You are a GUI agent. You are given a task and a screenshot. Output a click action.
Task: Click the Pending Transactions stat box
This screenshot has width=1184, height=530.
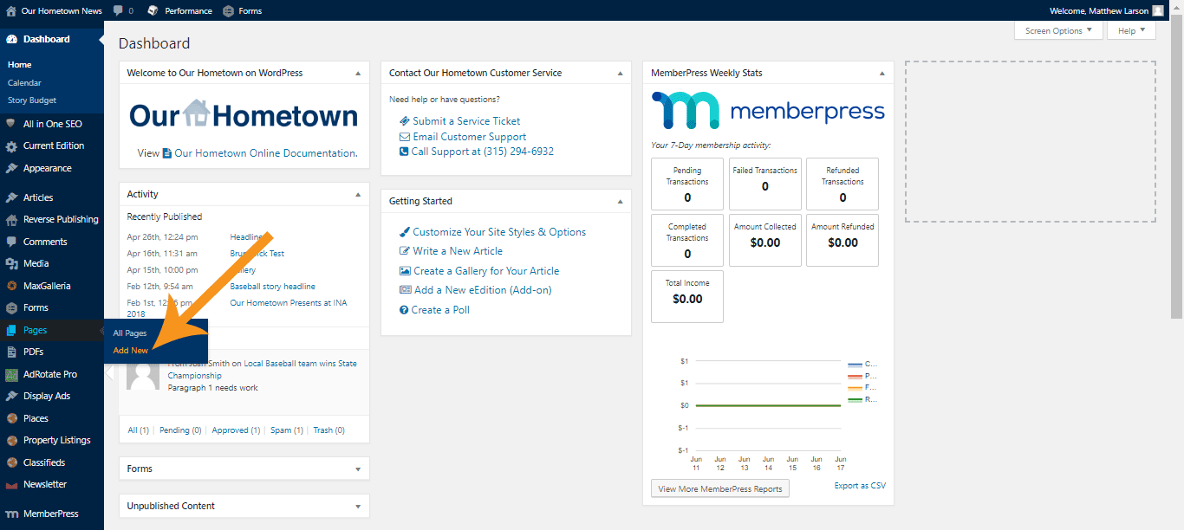(x=687, y=184)
